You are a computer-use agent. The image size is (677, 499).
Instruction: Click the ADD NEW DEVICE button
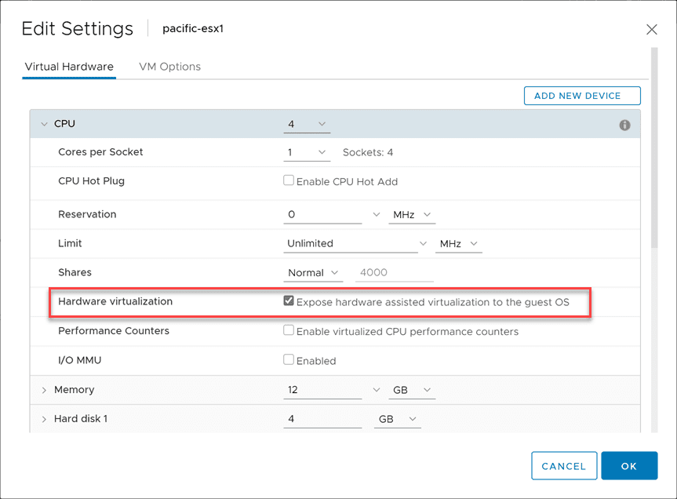pyautogui.click(x=581, y=95)
